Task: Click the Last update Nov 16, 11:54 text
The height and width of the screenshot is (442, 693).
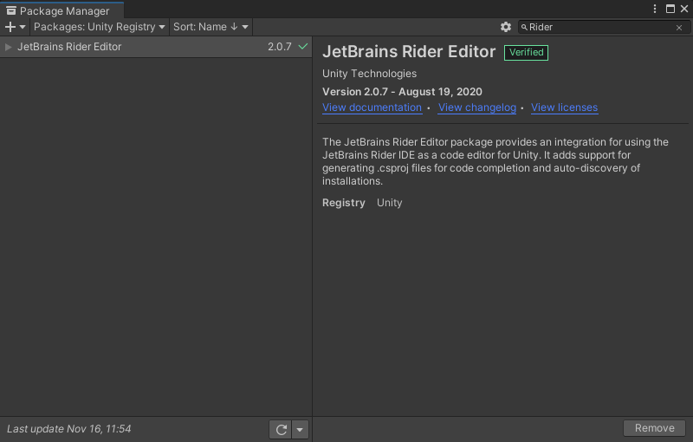Action: [69, 429]
